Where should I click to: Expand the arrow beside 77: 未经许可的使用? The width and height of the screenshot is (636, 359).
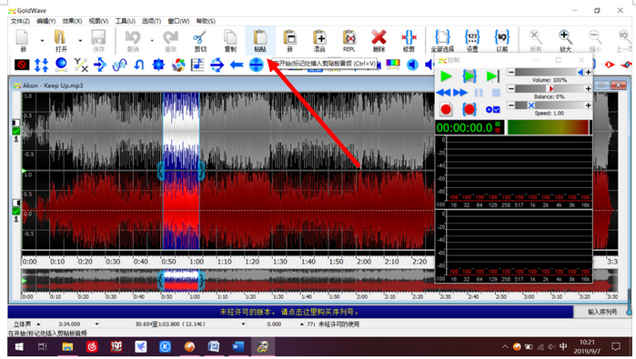(x=302, y=324)
